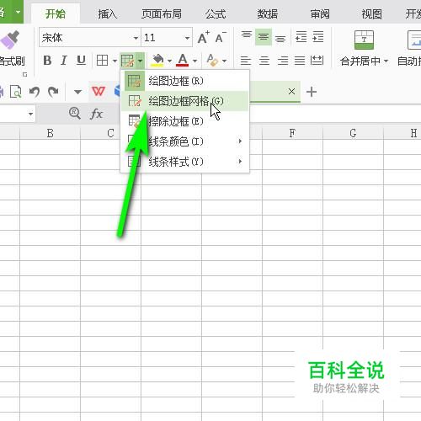Select column G header

(x=353, y=133)
